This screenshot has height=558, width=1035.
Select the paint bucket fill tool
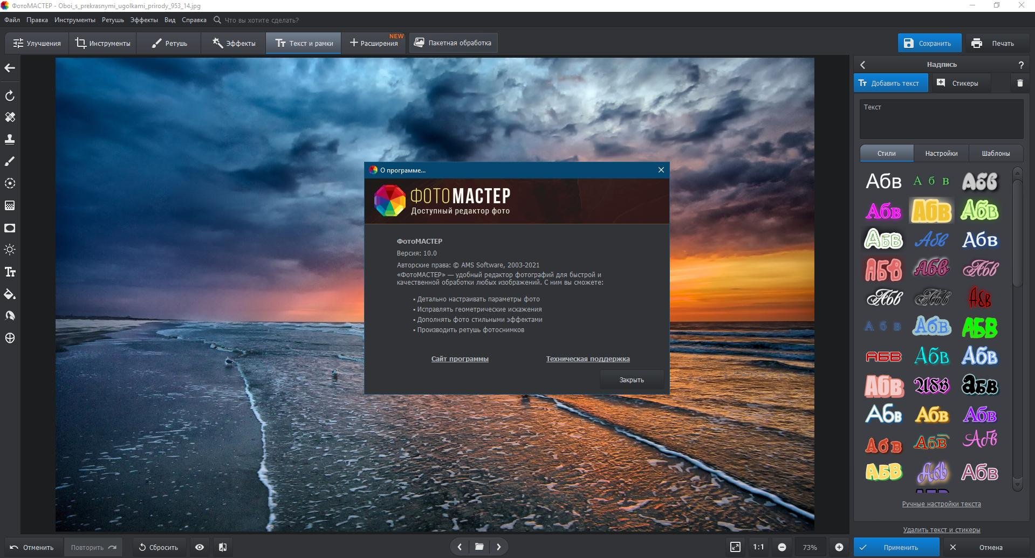10,294
